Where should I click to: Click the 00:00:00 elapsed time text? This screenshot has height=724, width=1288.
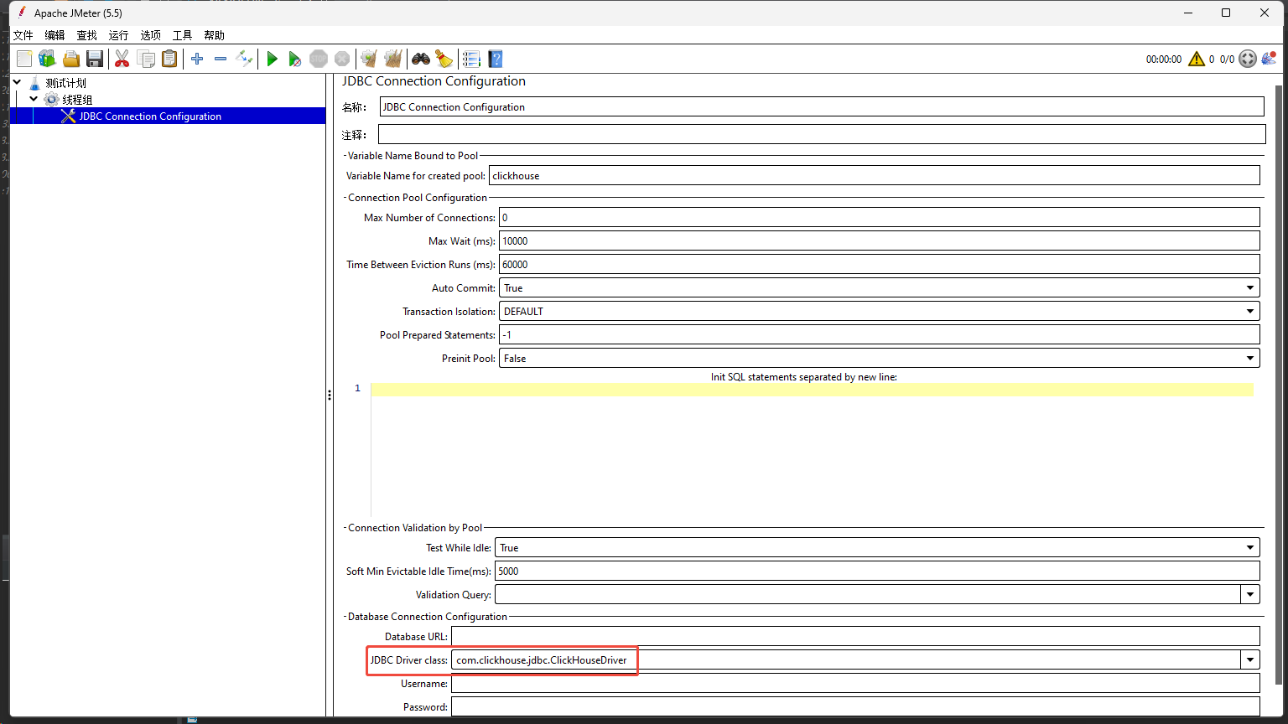pos(1163,59)
